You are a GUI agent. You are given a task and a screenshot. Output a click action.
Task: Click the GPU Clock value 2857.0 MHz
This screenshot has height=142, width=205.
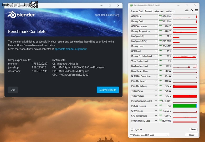coord(165,16)
